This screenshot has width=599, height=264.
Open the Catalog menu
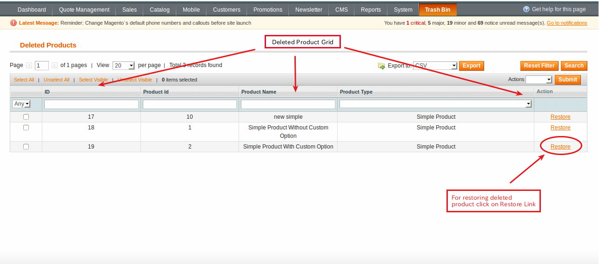pos(160,10)
